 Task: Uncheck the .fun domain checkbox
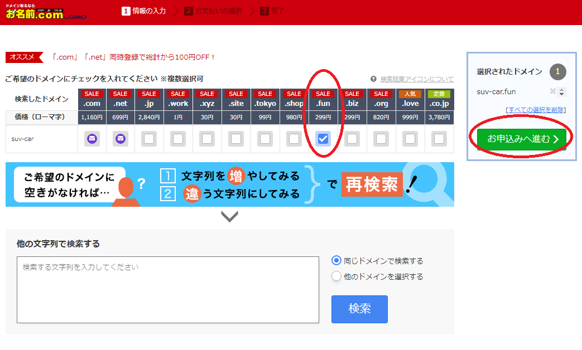pos(323,139)
